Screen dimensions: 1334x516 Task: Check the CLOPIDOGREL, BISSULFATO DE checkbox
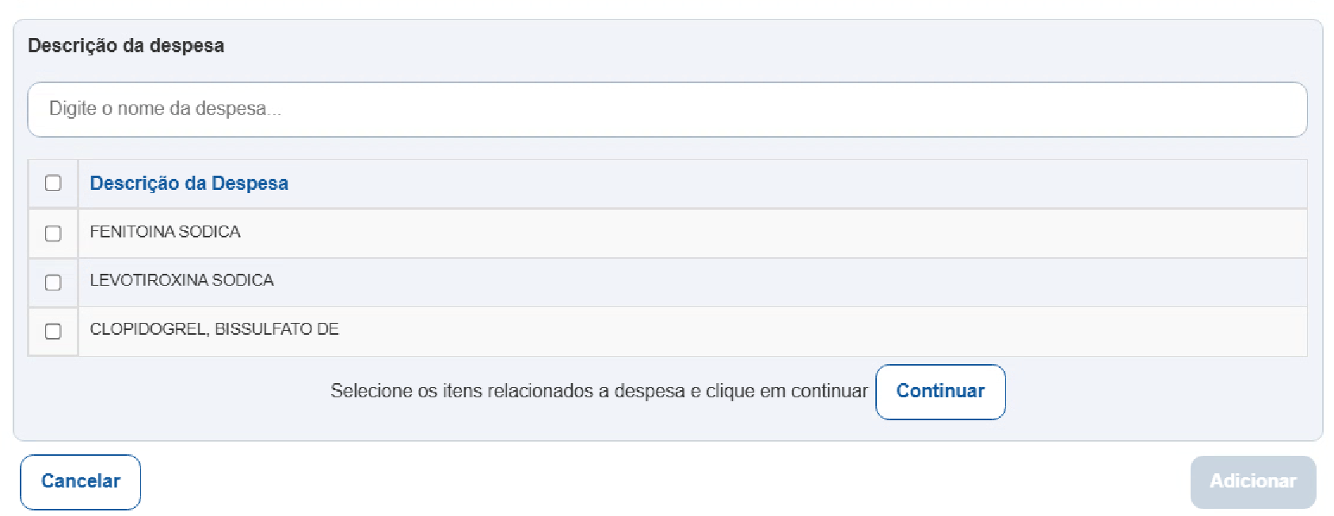(x=53, y=332)
